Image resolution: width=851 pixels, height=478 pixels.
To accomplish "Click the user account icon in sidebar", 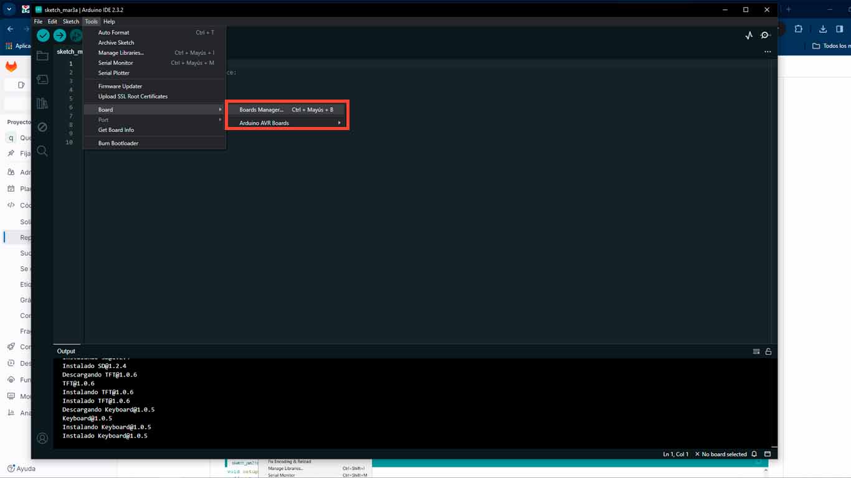I will (x=42, y=438).
